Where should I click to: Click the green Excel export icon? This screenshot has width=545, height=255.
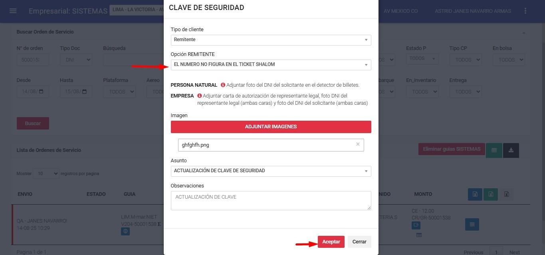click(x=490, y=194)
